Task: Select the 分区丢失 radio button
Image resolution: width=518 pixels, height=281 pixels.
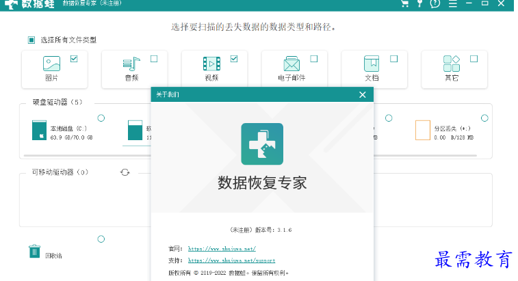Action: pyautogui.click(x=484, y=118)
